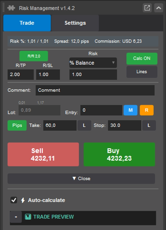Open the % Balance risk dropdown
This screenshot has height=230, width=166.
pos(93,63)
